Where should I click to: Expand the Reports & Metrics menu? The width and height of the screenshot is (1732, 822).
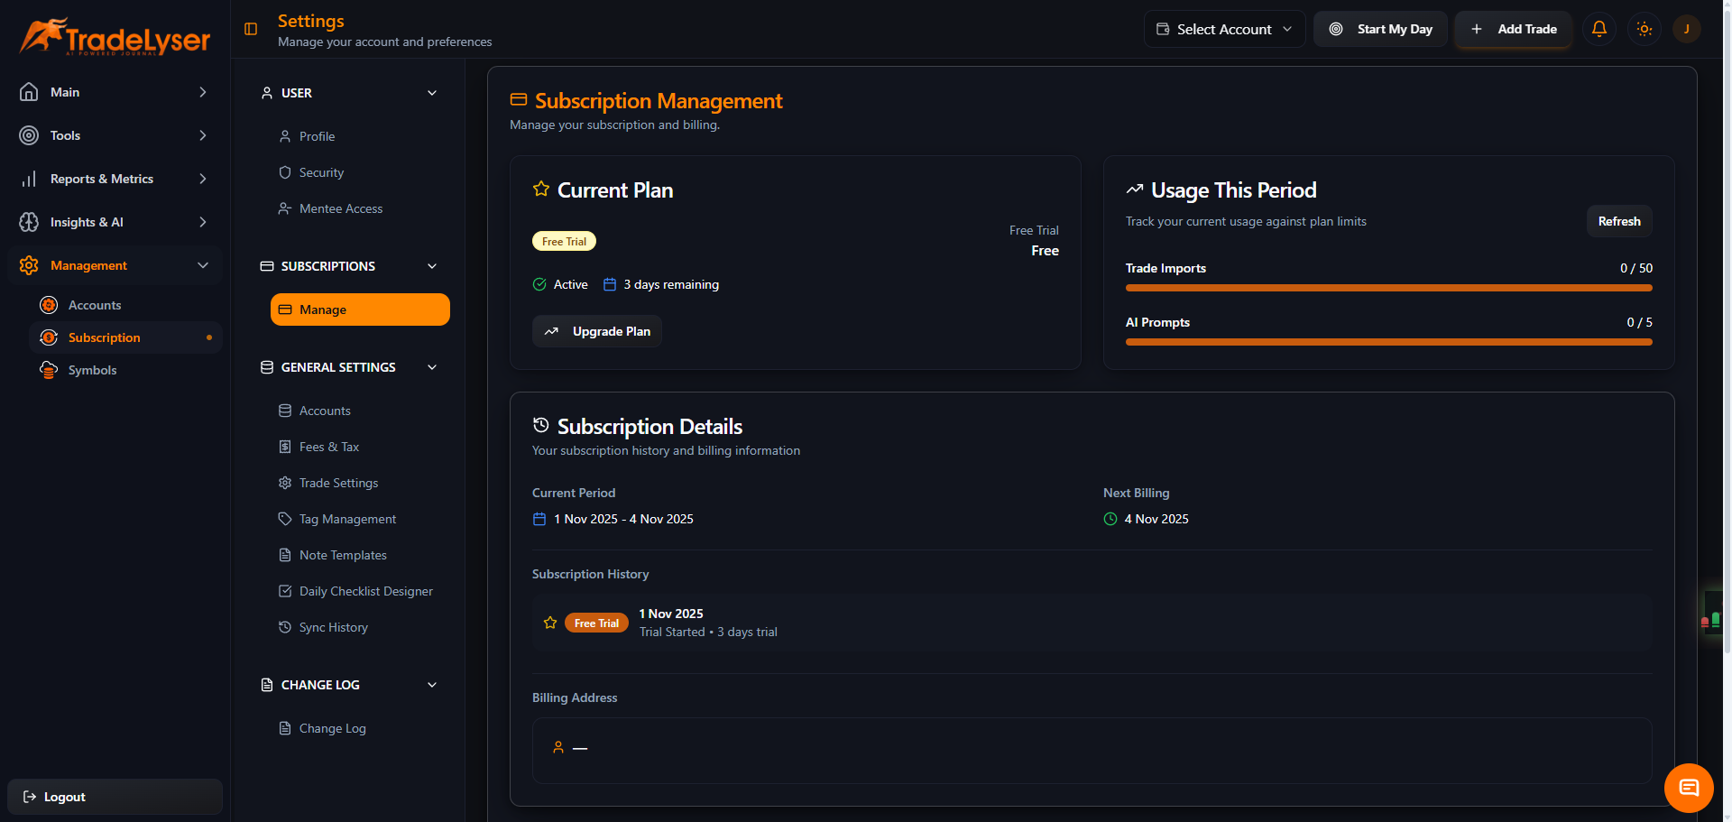pyautogui.click(x=102, y=179)
